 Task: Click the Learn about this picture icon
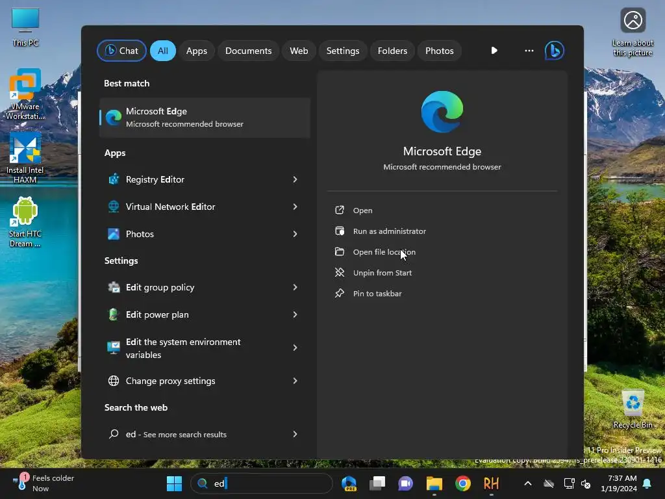633,32
